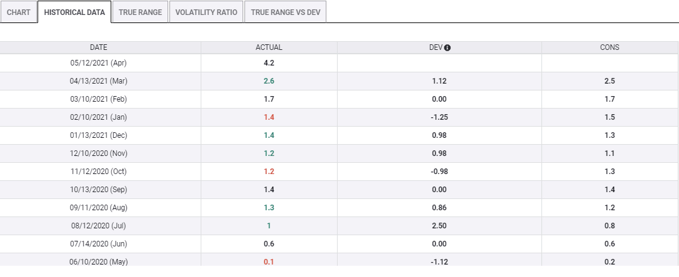Click the DEV column header label
The width and height of the screenshot is (679, 277).
[x=436, y=47]
